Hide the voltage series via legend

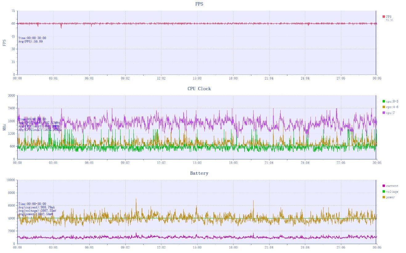(x=390, y=192)
